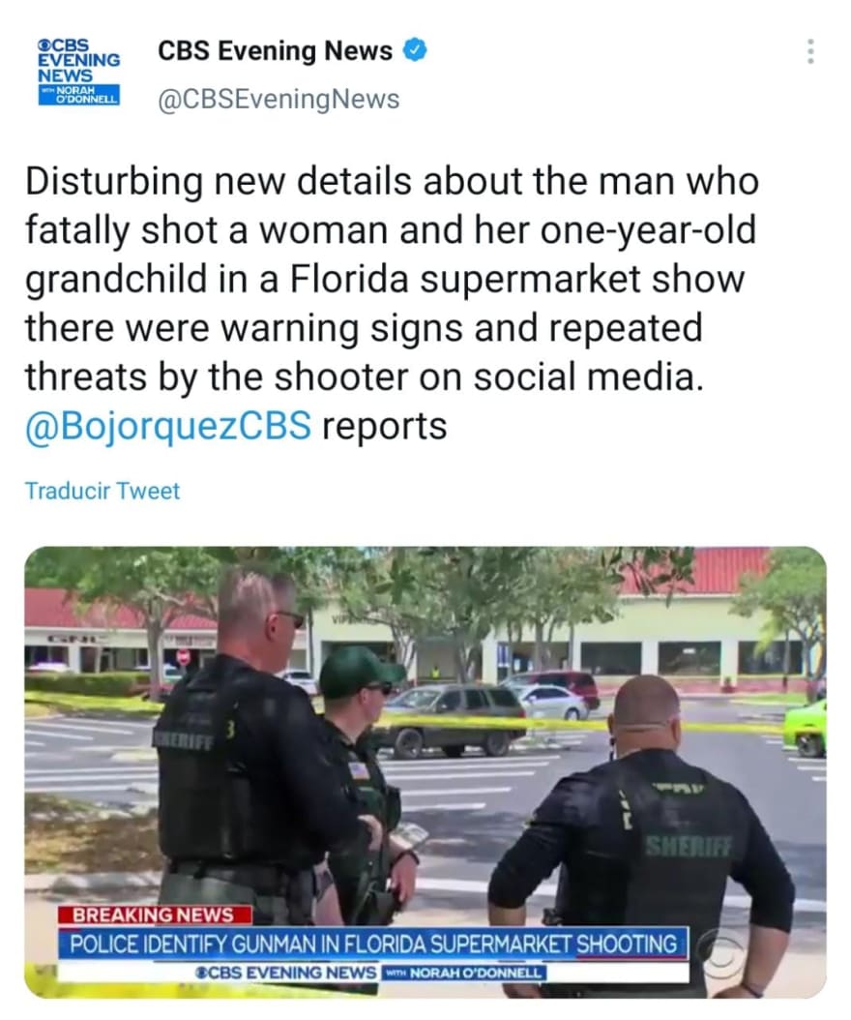Click the Traducir Tweet link
The height and width of the screenshot is (1020, 851).
[103, 491]
